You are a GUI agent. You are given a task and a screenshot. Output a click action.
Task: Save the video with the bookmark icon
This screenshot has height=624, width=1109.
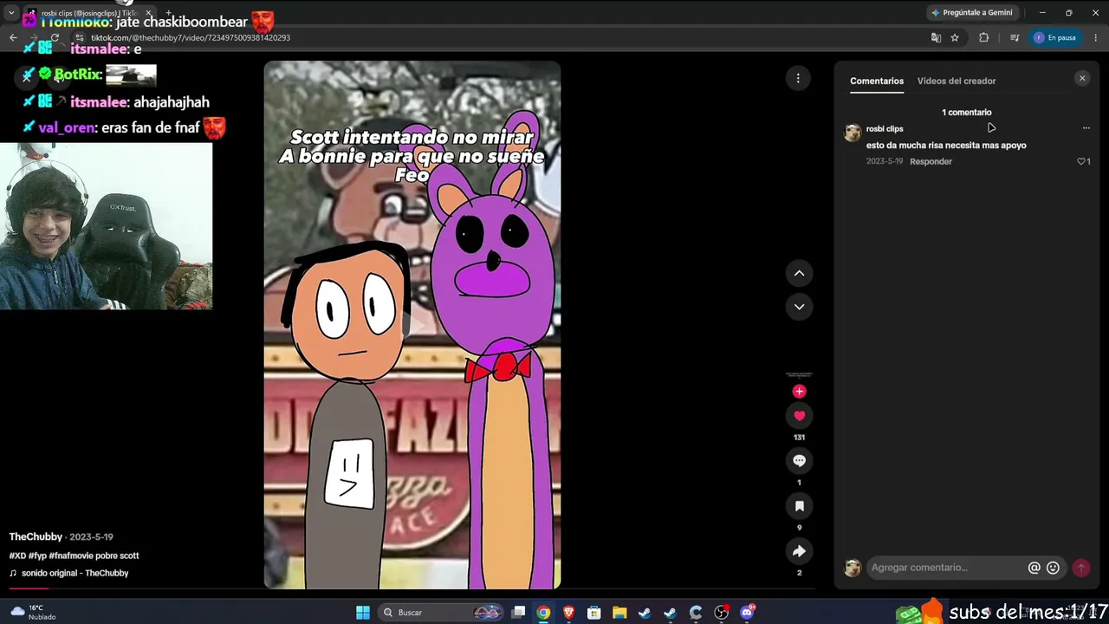click(x=799, y=506)
